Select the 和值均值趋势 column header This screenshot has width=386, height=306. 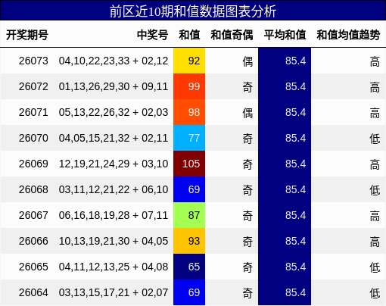348,35
